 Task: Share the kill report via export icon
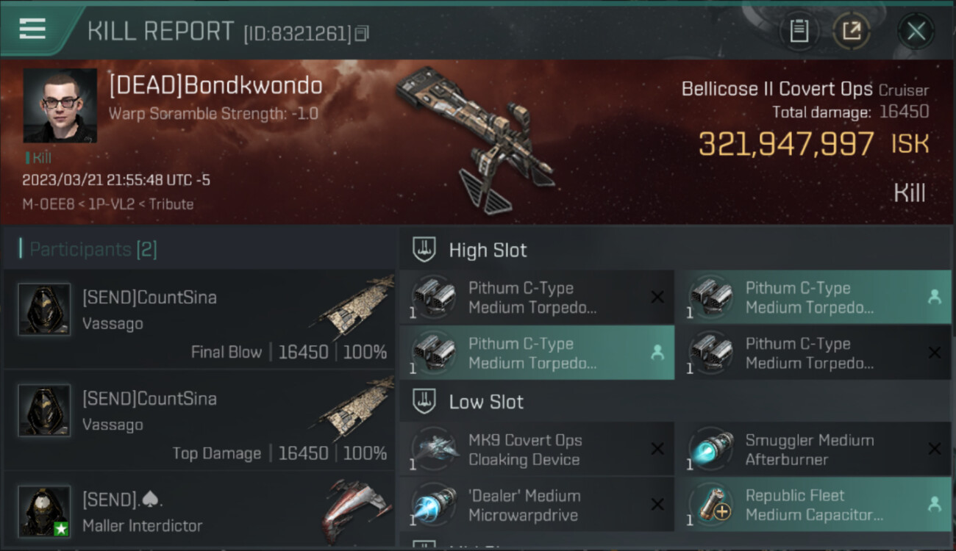[852, 31]
